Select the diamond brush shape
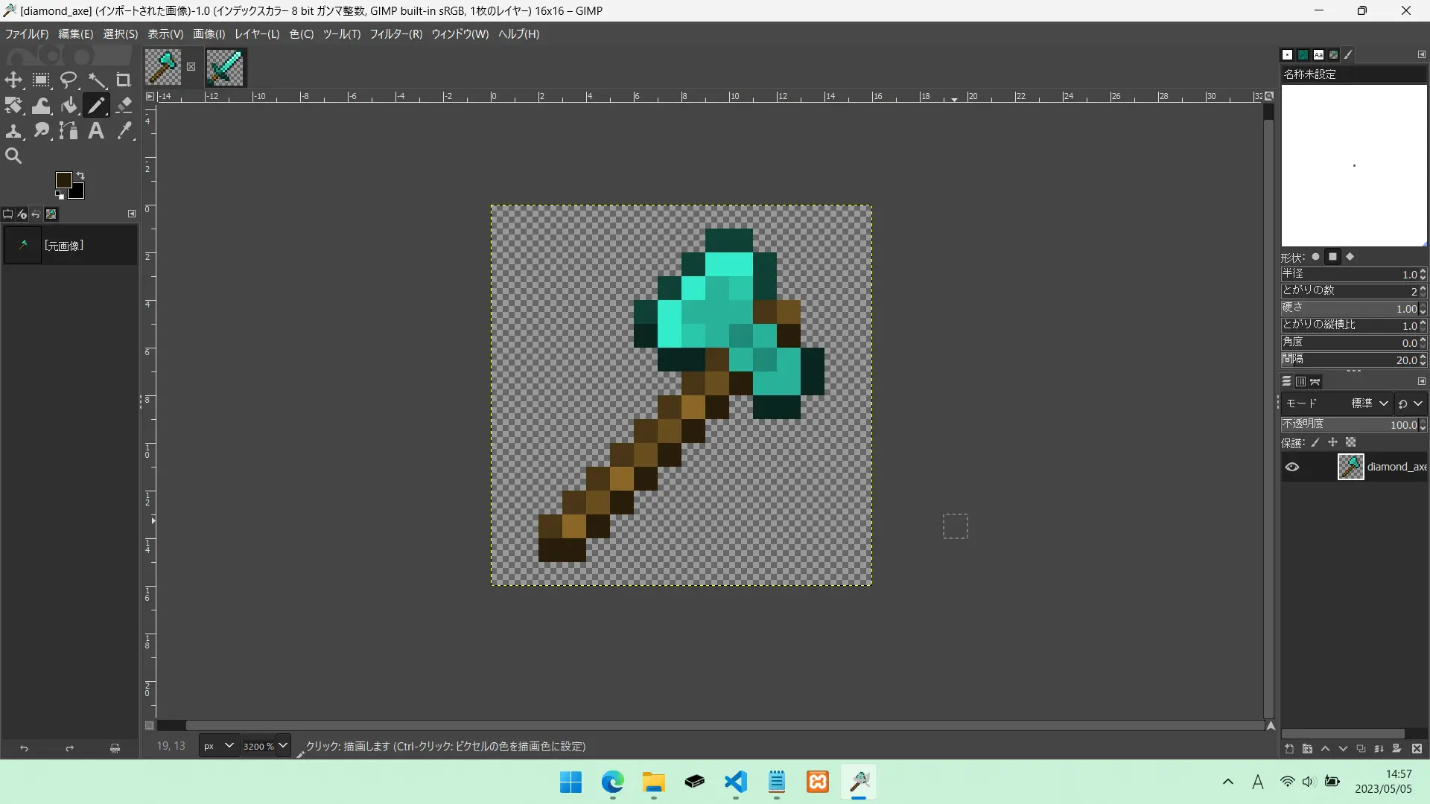The image size is (1430, 804). click(x=1350, y=257)
